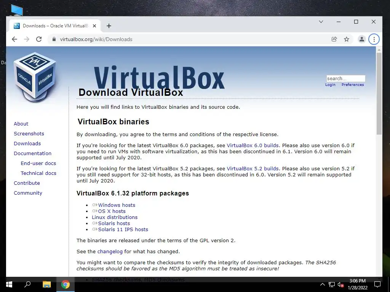Open Community in the sidebar
The width and height of the screenshot is (390, 292).
click(28, 193)
